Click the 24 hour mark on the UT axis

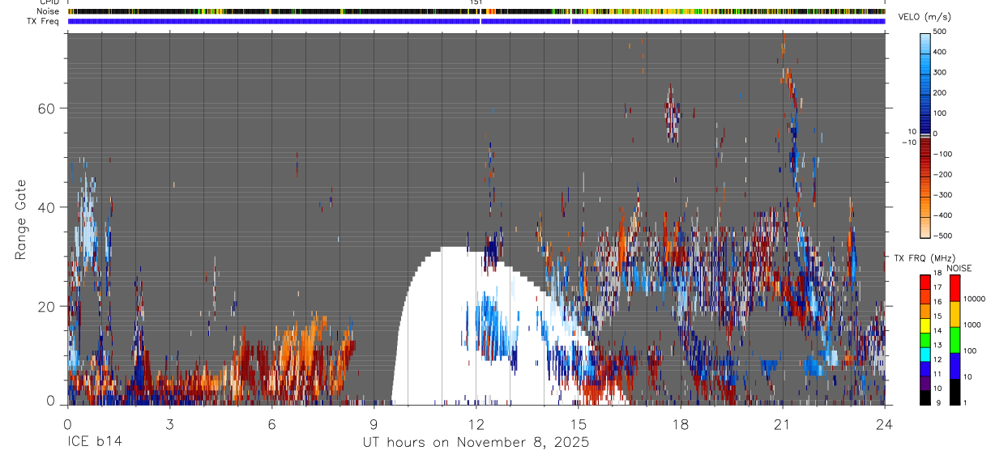[x=885, y=424]
